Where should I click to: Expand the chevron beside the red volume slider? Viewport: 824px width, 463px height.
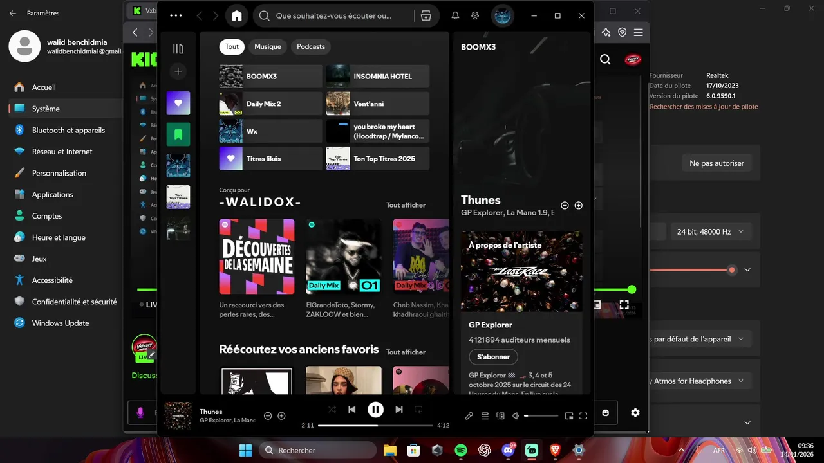coord(747,270)
